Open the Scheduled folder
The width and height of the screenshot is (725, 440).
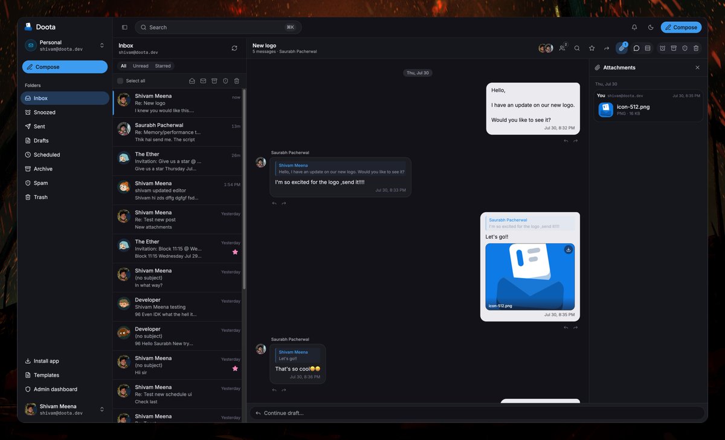tap(65, 155)
